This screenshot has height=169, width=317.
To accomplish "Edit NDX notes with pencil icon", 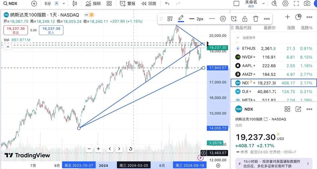I will (298, 109).
